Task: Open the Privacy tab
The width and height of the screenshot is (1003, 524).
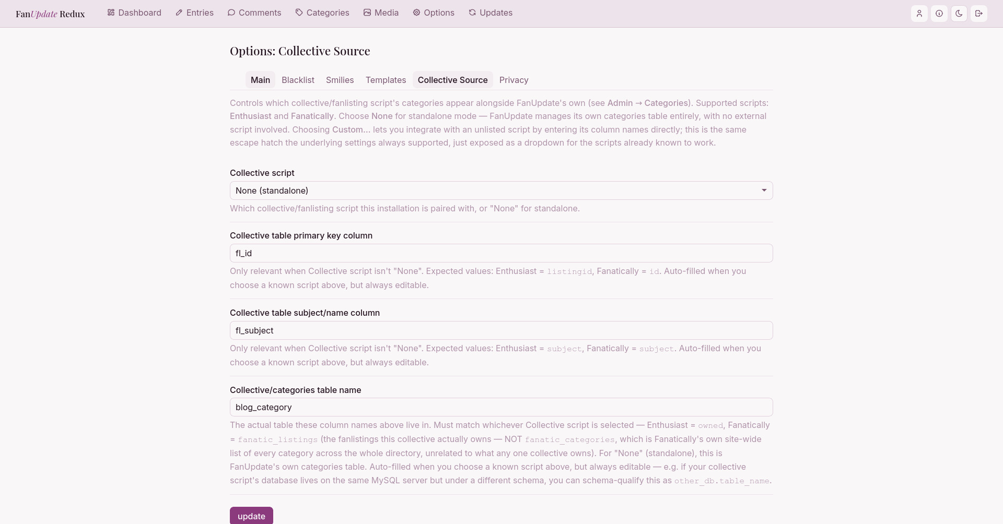Action: [514, 80]
